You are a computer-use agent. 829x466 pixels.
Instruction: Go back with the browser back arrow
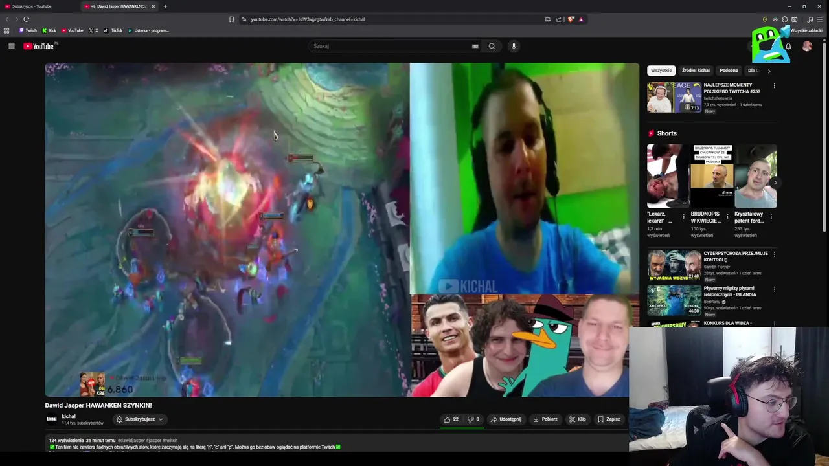(x=6, y=19)
